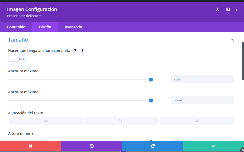244x152 pixels.
Task: Click the input field showing auto
Action: click(x=202, y=79)
